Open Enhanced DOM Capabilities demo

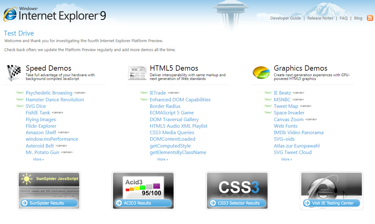pyautogui.click(x=180, y=99)
